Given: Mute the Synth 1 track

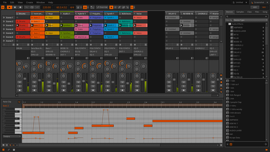Looking at the screenshot, I should [x=108, y=82].
